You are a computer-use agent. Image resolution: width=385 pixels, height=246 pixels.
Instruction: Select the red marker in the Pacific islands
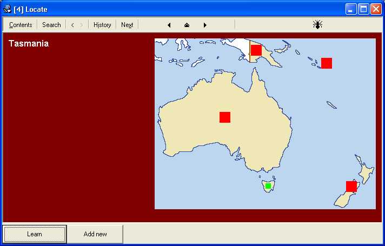click(x=327, y=63)
